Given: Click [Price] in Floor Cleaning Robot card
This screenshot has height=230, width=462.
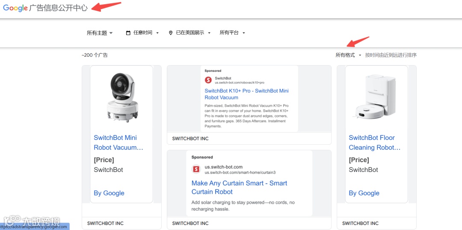Looking at the screenshot, I should pos(359,160).
